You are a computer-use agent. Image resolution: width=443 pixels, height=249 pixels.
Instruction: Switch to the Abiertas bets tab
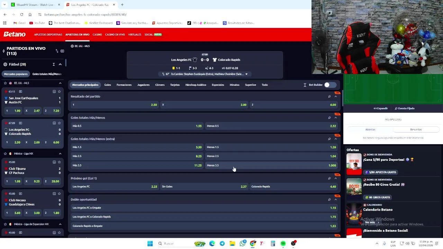370,129
